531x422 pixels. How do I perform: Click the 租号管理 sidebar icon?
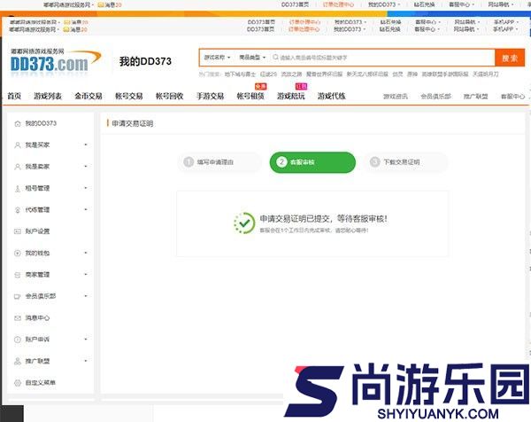tap(18, 189)
